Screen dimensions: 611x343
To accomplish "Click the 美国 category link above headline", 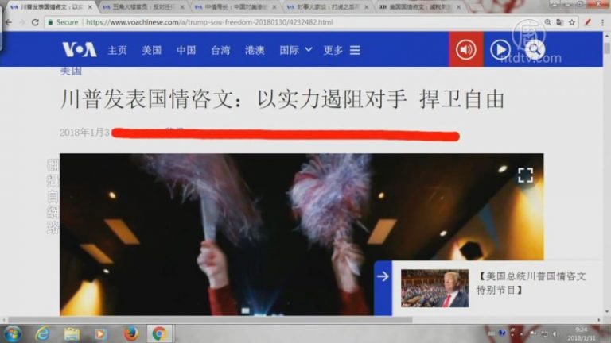I will (x=71, y=71).
